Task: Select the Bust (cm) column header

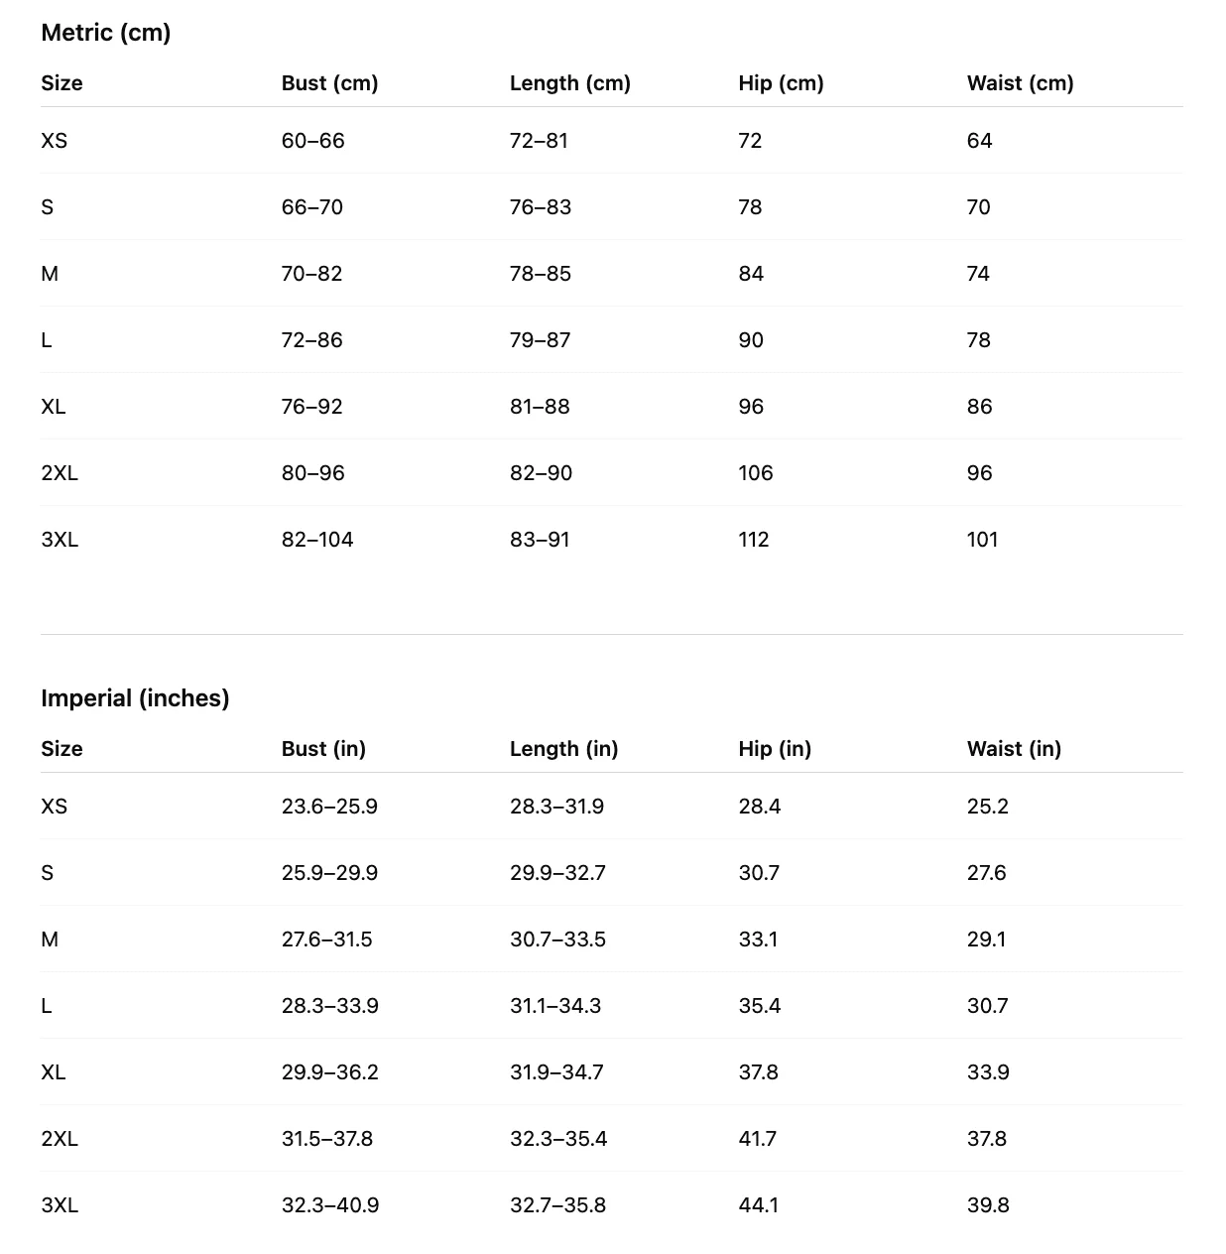Action: point(329,83)
